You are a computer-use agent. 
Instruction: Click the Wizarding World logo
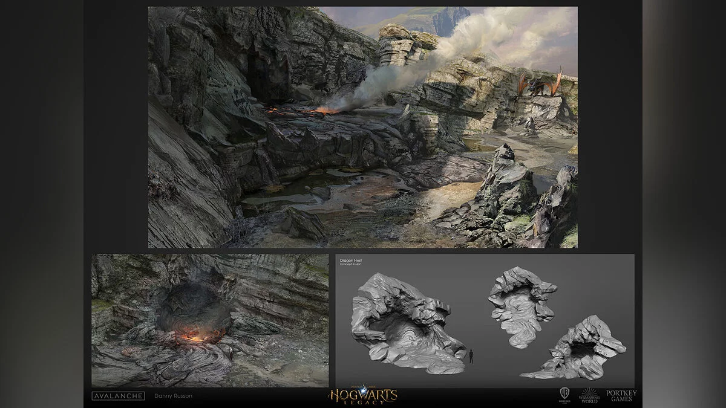pyautogui.click(x=589, y=396)
